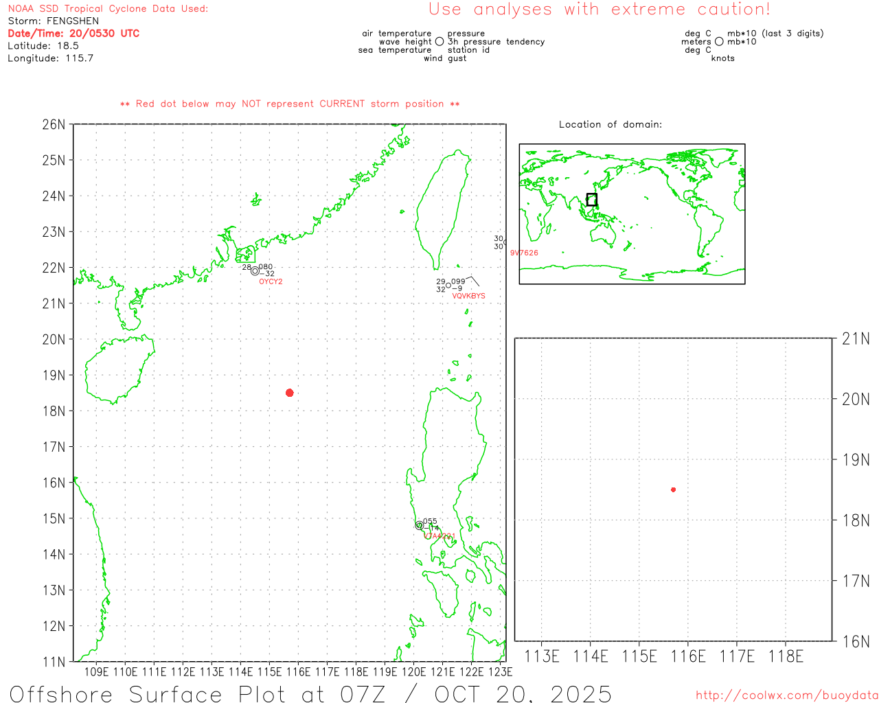Screen dimensions: 879x703
Task: Click the red dot in zoomed inset map
Action: pyautogui.click(x=673, y=489)
